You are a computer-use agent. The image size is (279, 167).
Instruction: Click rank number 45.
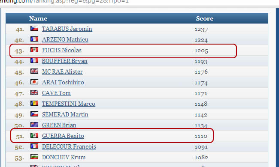(x=19, y=72)
